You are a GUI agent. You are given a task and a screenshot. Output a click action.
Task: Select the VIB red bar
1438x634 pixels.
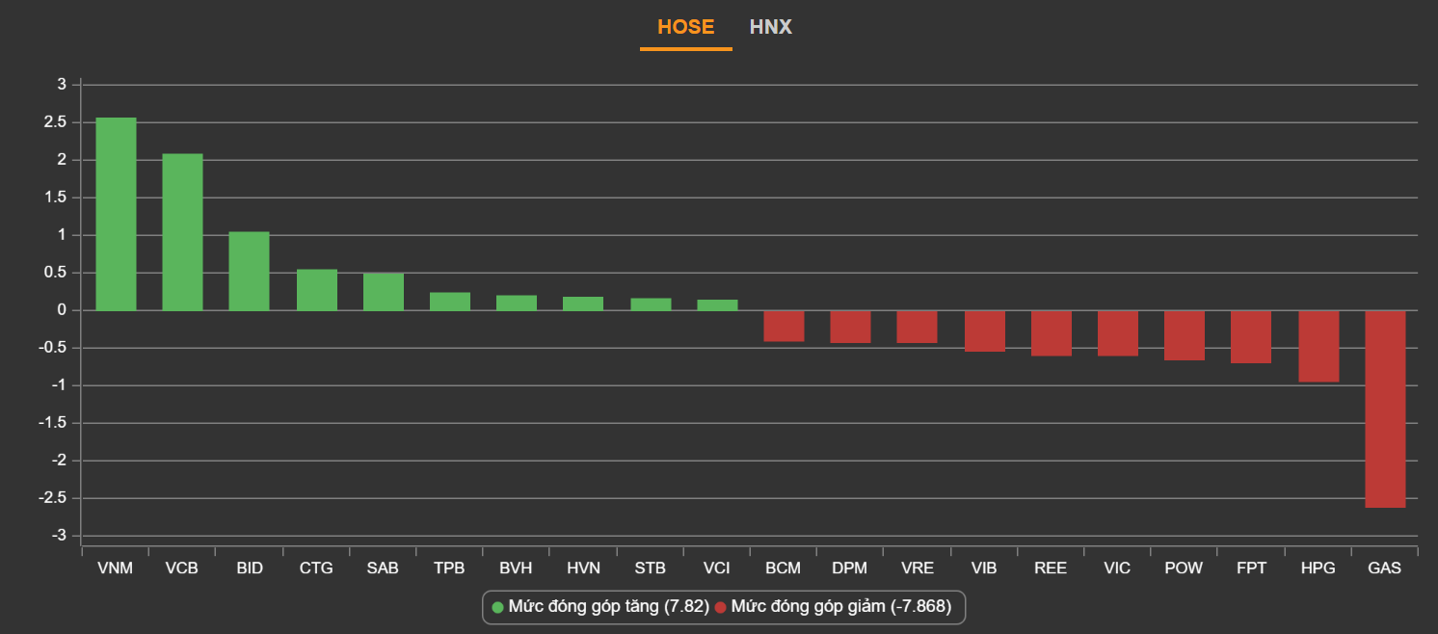(x=984, y=330)
